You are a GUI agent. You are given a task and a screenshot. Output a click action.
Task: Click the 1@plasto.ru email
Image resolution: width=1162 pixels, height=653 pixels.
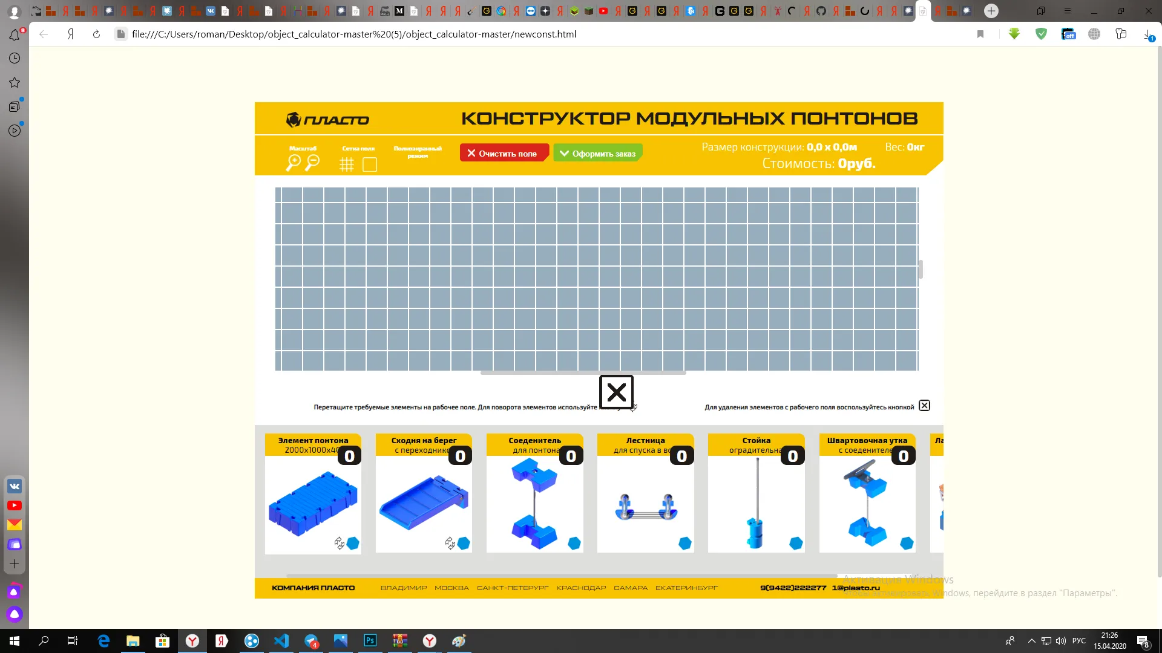click(856, 588)
